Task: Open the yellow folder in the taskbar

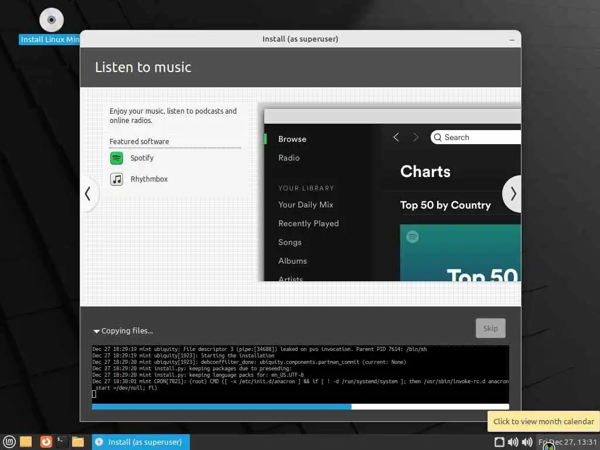Action: point(26,442)
